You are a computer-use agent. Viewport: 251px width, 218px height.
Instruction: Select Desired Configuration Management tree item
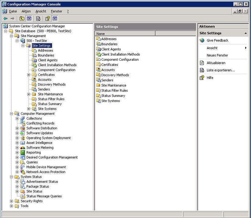coord(52,157)
